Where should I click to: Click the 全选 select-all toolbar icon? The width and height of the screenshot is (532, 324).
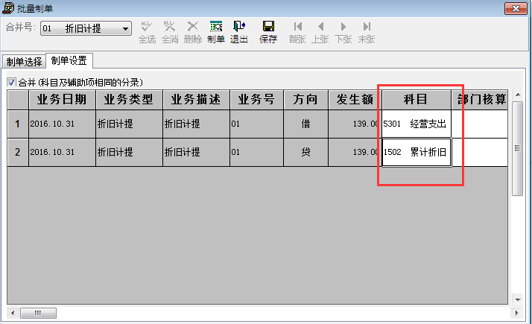(147, 31)
